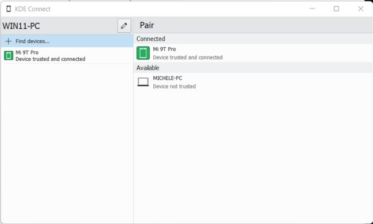Click green phone icon under Connected
The height and width of the screenshot is (224, 373).
click(x=143, y=53)
